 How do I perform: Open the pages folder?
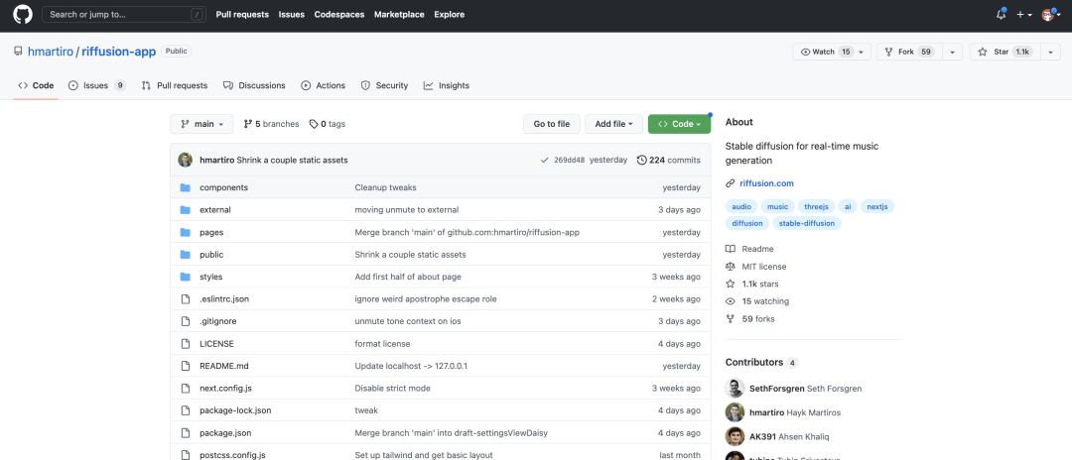[x=211, y=232]
